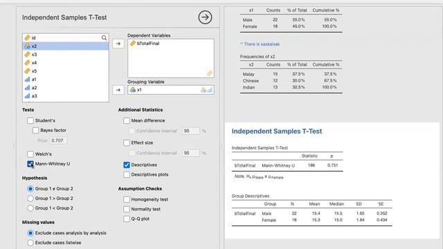Click the Bayes factor Prior field

[x=58, y=140]
